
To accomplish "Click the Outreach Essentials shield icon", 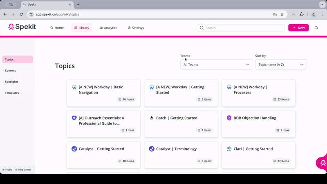I will pyautogui.click(x=74, y=118).
